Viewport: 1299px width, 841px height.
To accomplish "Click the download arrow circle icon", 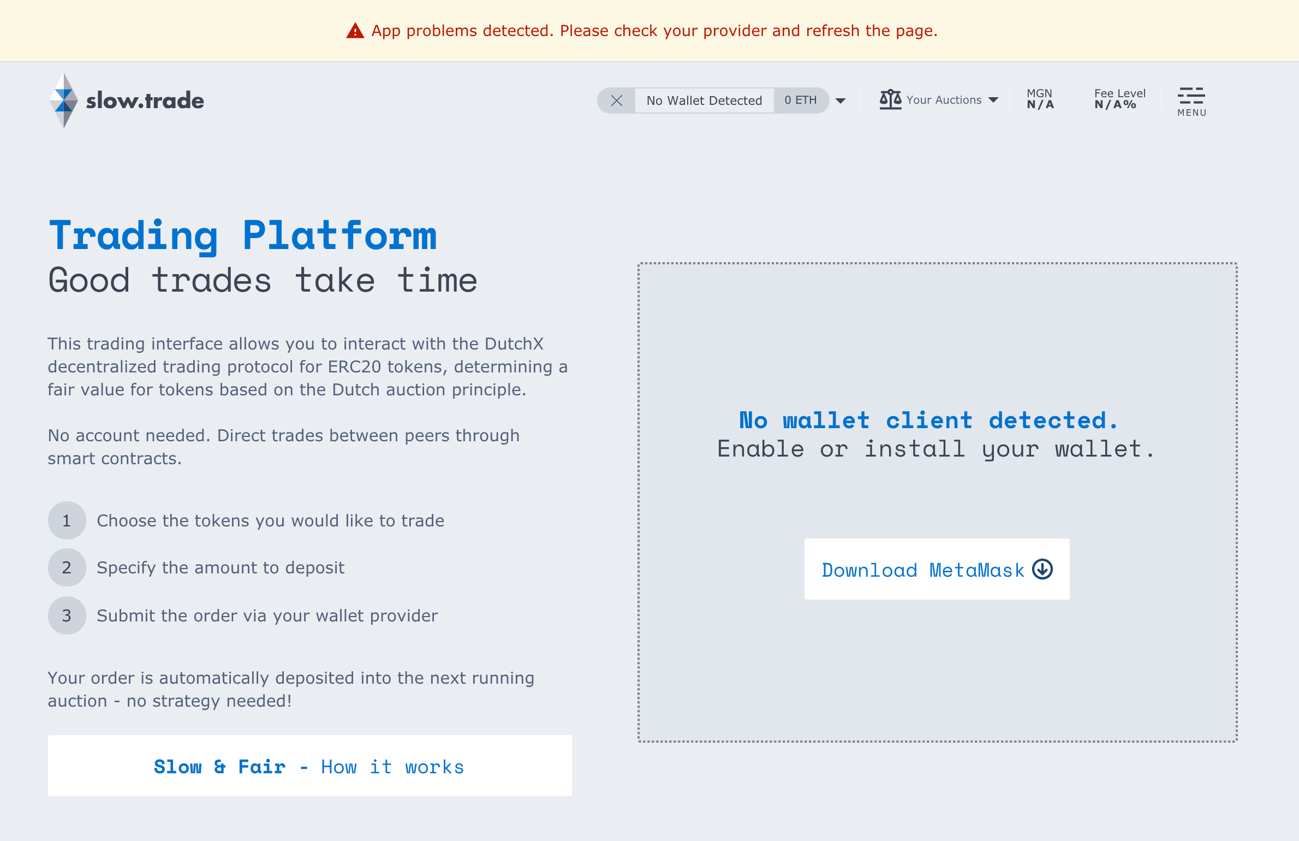I will 1042,570.
